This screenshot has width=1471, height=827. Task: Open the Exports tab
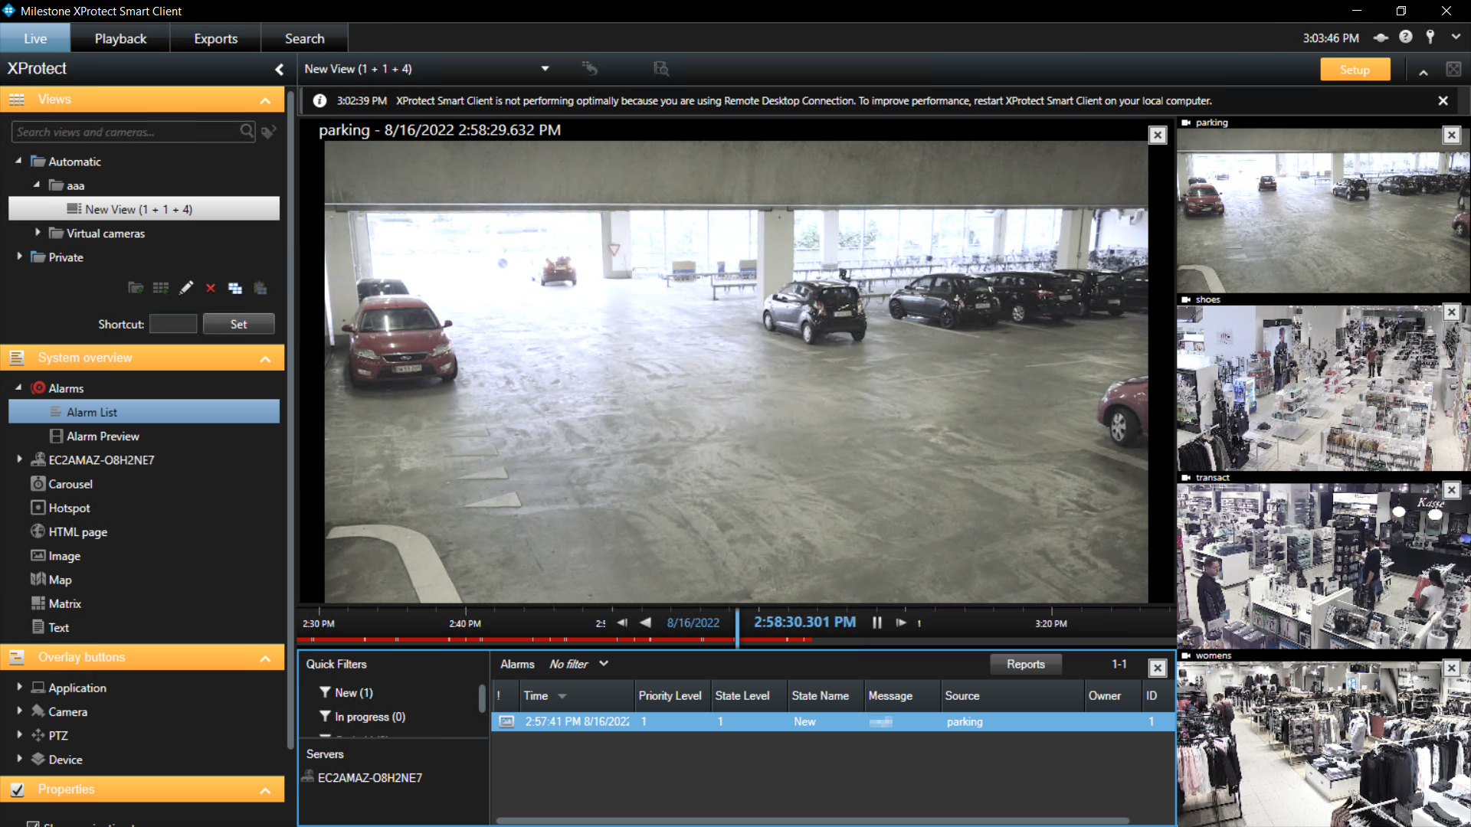215,38
